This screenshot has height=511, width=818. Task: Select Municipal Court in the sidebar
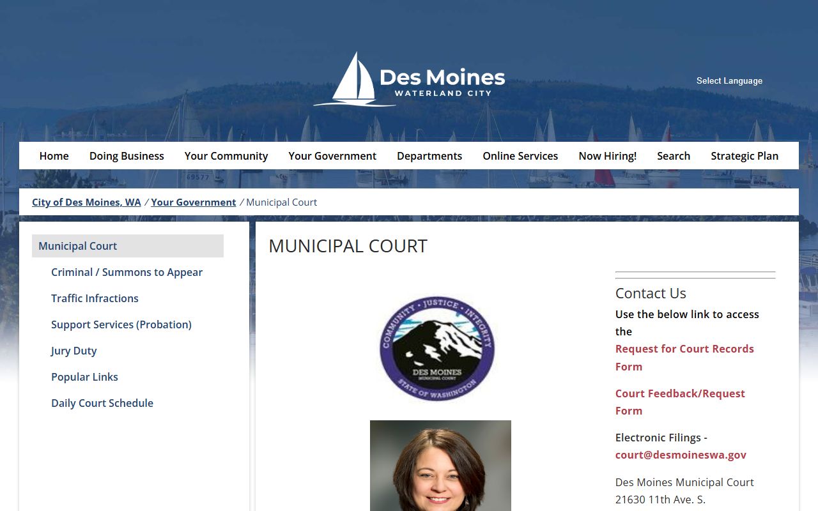click(x=128, y=246)
